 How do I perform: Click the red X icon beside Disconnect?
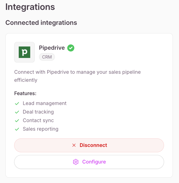click(x=74, y=145)
